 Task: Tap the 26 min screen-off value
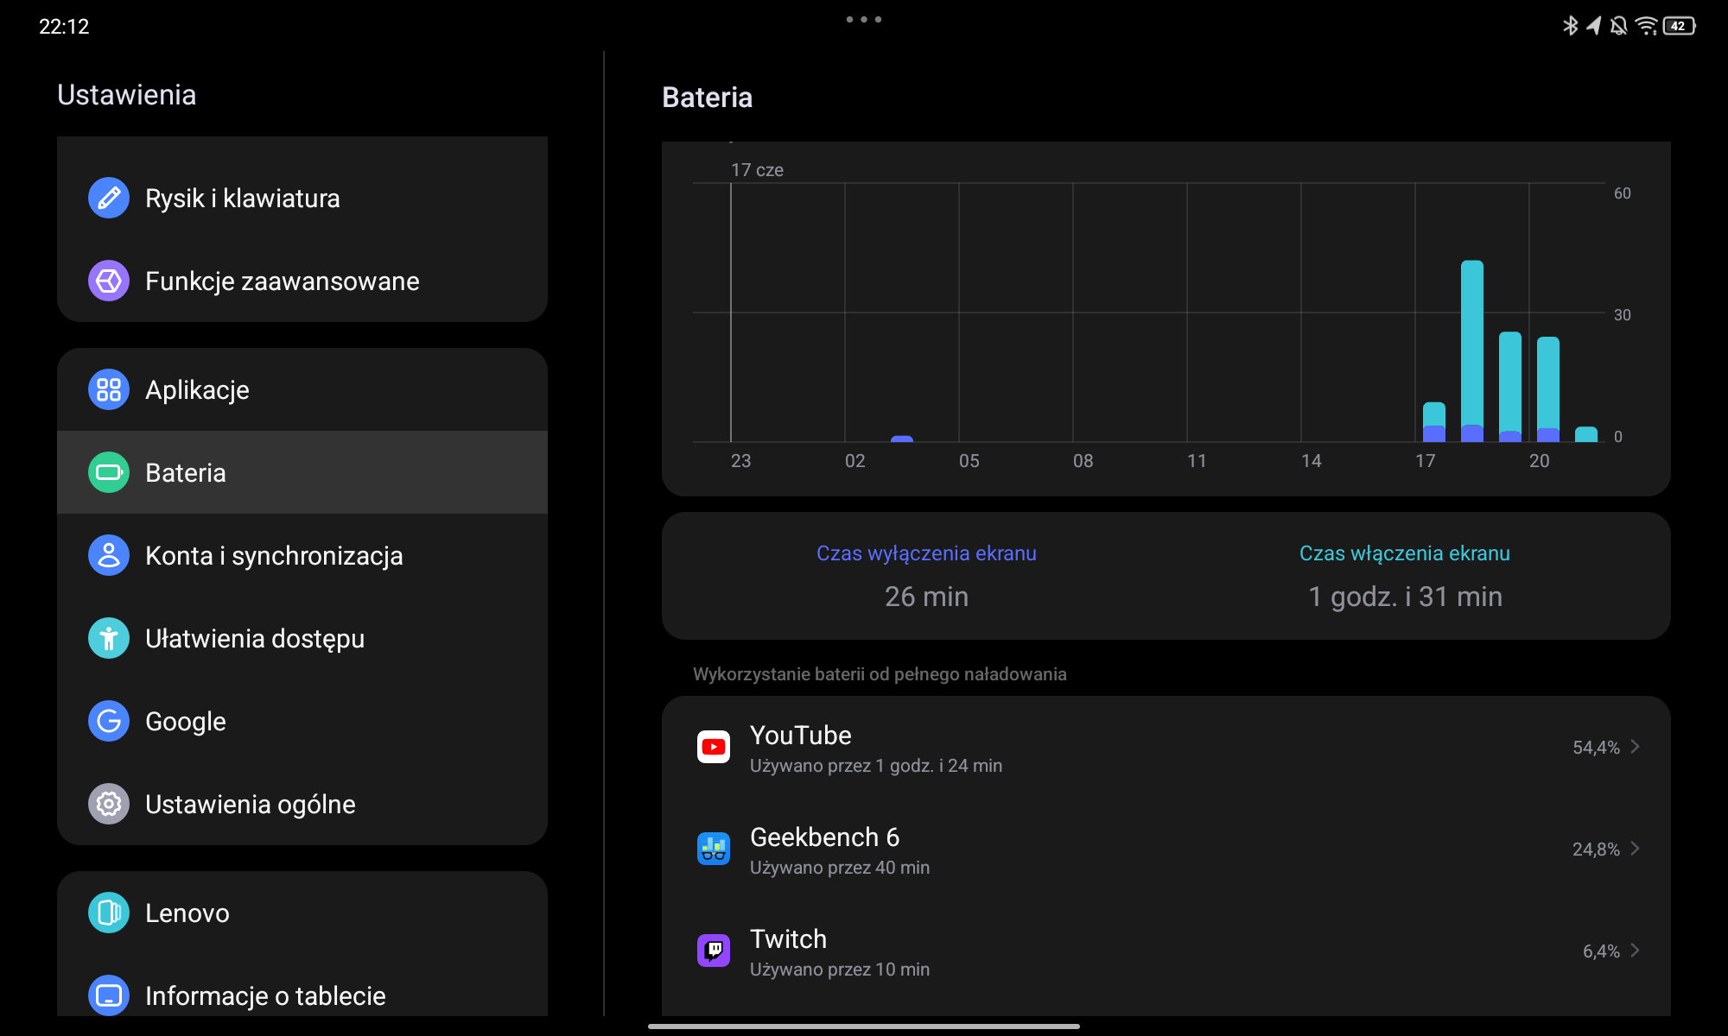coord(926,597)
